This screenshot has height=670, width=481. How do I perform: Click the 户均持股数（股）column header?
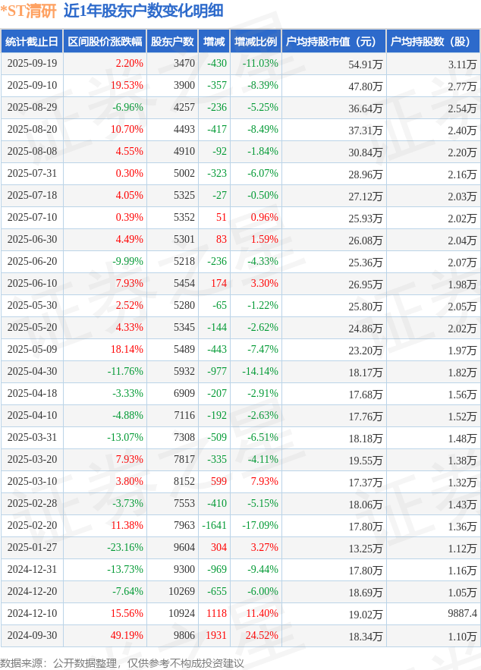tap(432, 42)
